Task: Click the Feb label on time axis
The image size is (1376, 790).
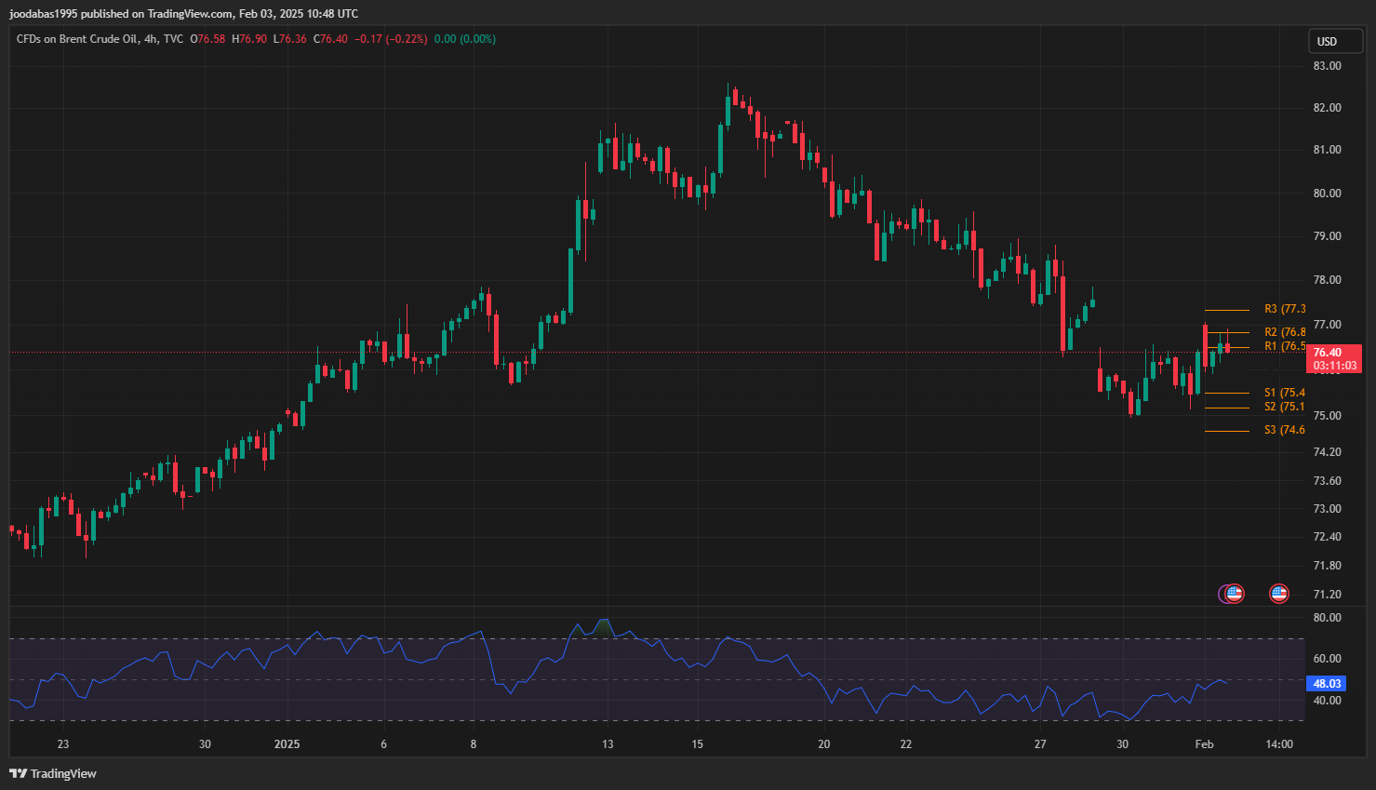Action: tap(1204, 744)
